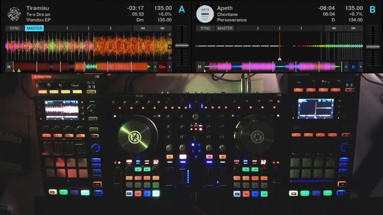Zoom out deck A waveform with minus
Image resolution: width=383 pixels, height=215 pixels.
(170, 58)
